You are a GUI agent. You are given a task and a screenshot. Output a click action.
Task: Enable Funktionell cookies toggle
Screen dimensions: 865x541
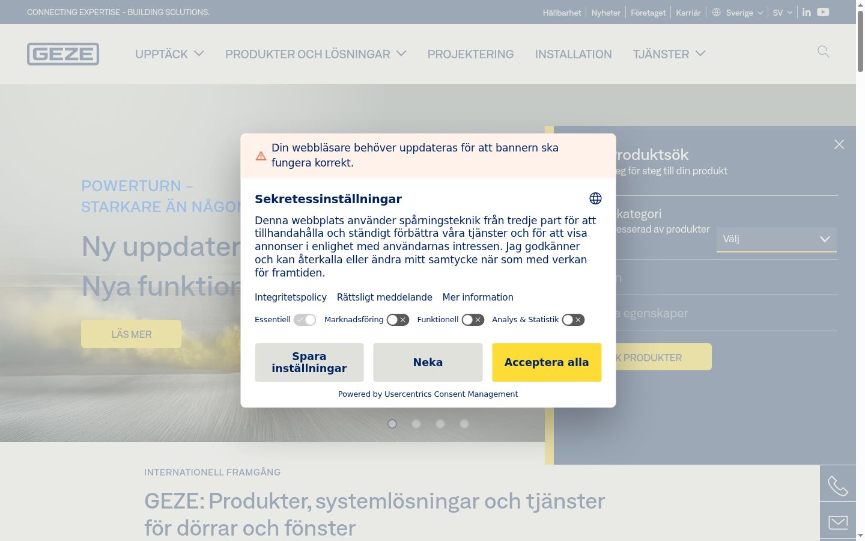[x=473, y=320]
